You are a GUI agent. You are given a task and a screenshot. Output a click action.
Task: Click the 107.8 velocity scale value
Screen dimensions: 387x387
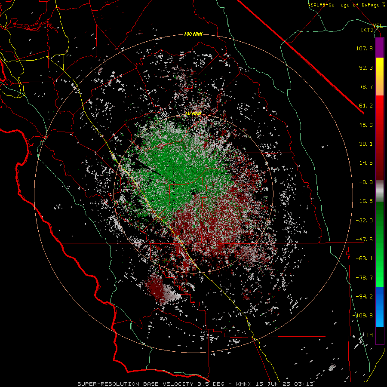(364, 48)
